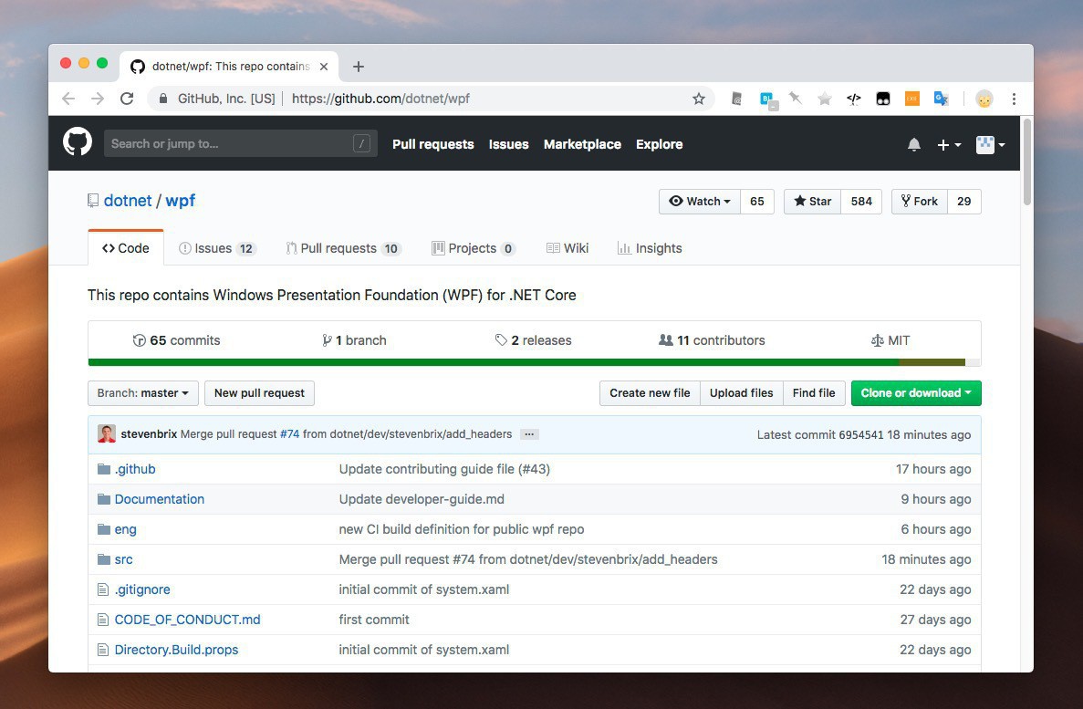Click the language breakdown color bar
Viewport: 1083px width, 709px height.
(x=534, y=362)
